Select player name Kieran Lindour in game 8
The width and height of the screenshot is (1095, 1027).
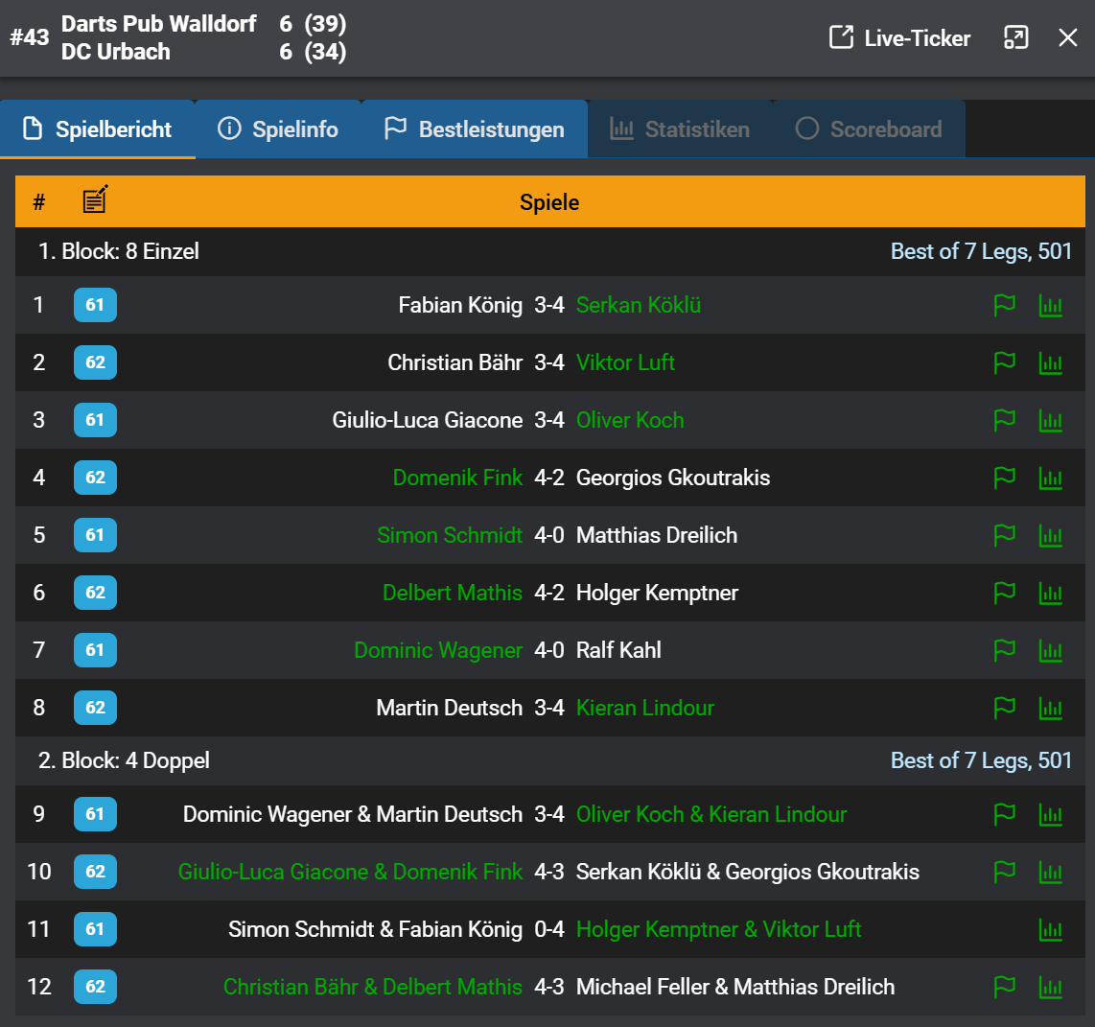[644, 708]
